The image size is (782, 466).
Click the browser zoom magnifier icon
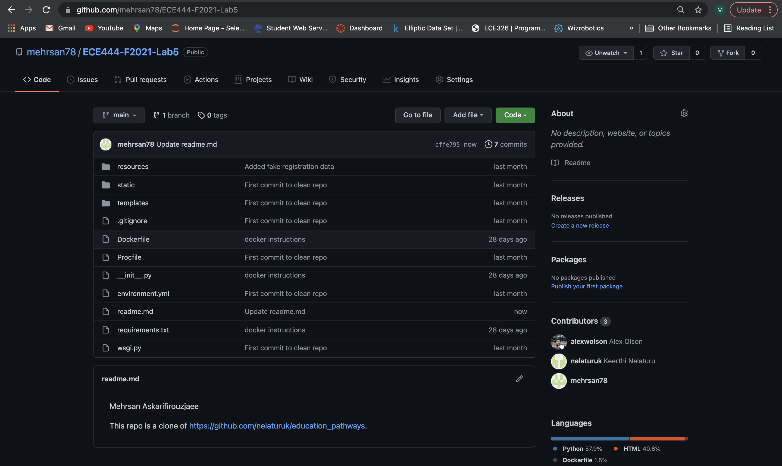click(681, 10)
